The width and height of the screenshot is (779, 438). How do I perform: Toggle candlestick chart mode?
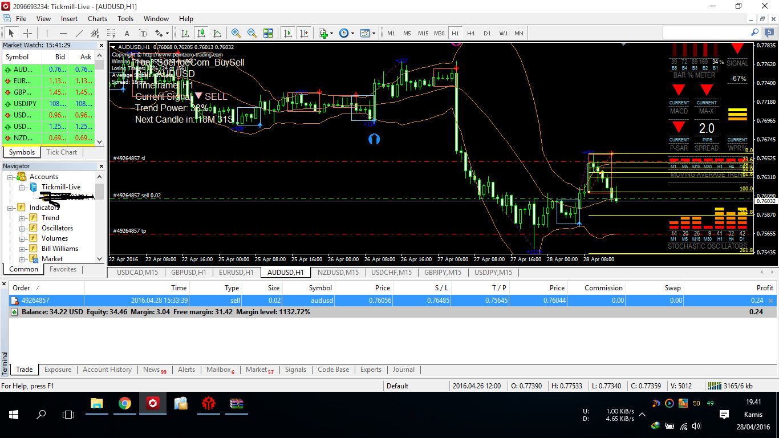pyautogui.click(x=201, y=33)
